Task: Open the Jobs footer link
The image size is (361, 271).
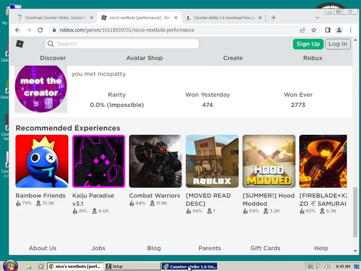Action: click(x=98, y=248)
